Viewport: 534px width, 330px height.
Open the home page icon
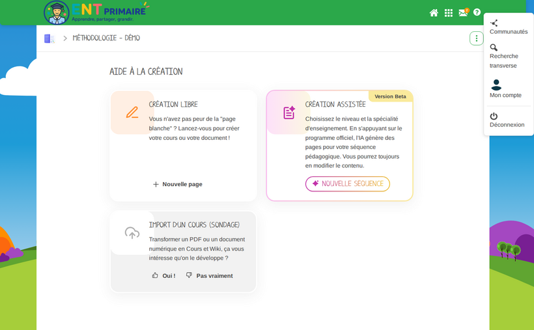434,13
